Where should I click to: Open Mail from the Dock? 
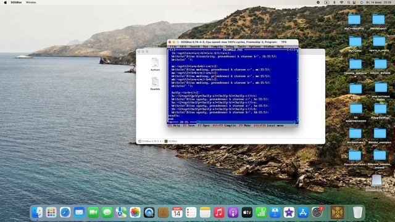coord(79,212)
